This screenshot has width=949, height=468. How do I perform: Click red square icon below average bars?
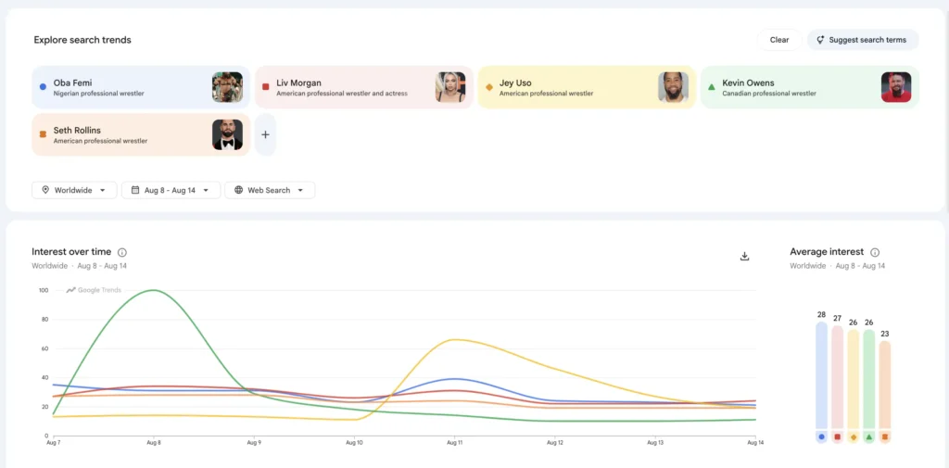837,436
